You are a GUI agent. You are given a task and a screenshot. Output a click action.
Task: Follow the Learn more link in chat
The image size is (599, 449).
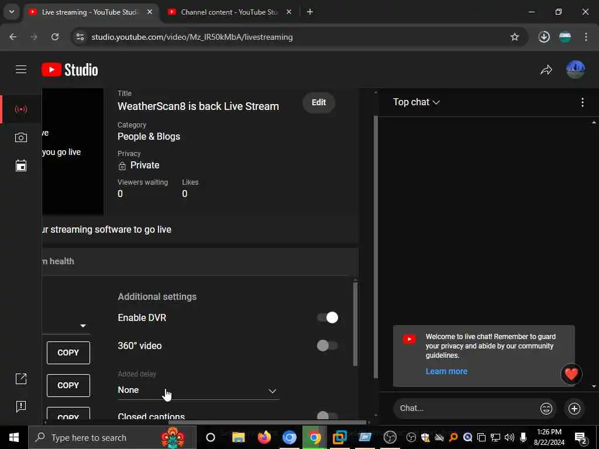pos(446,371)
